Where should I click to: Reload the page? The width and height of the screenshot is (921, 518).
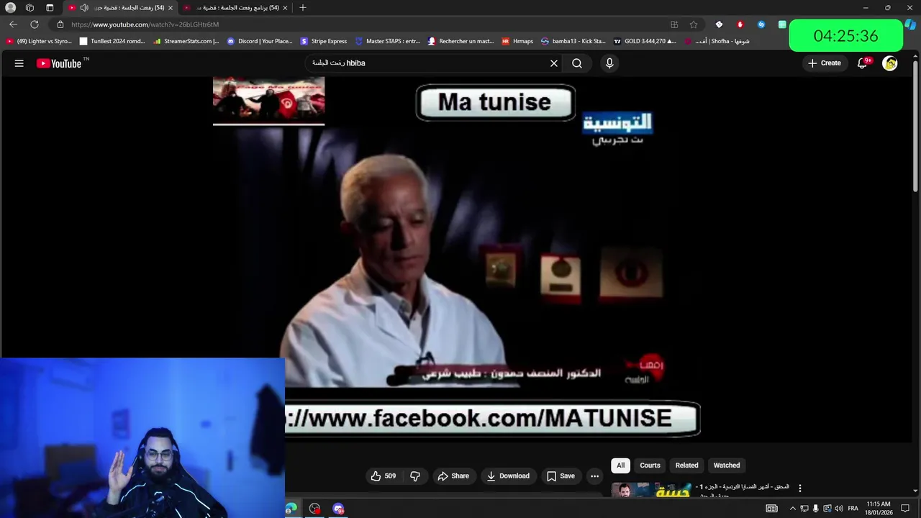point(34,24)
